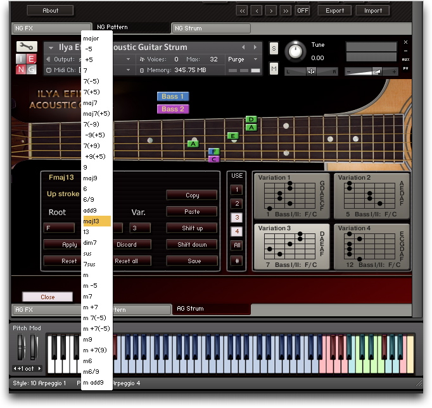Toggle USE variation 2
Screen dimensions: 432x408
[x=237, y=204]
